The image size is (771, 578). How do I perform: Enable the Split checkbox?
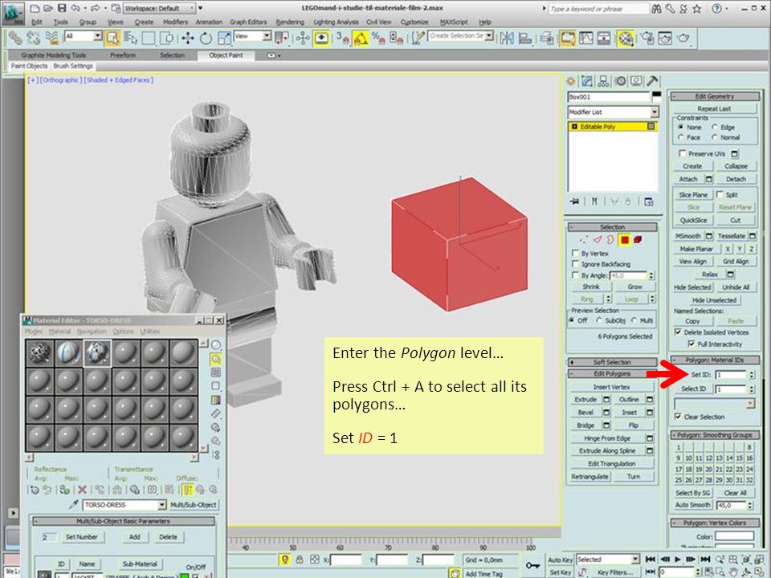point(720,194)
